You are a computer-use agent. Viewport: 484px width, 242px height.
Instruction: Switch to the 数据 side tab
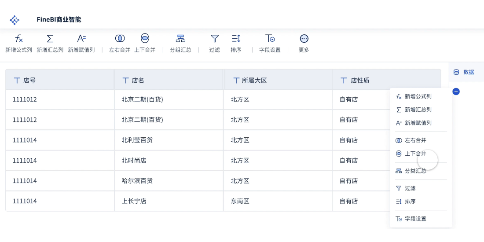464,72
